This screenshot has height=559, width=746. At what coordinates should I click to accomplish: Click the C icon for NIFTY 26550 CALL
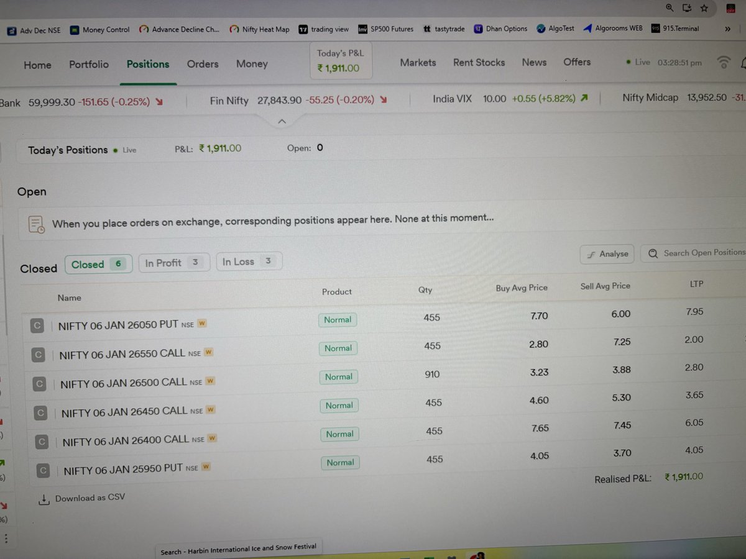(39, 355)
